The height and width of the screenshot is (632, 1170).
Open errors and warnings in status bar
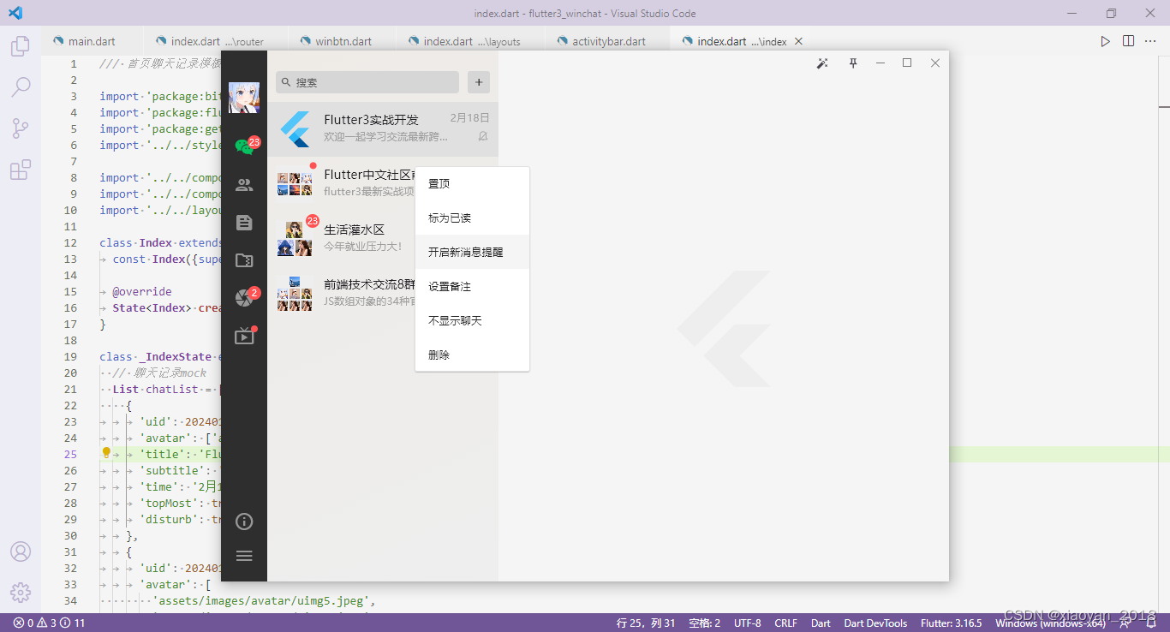[49, 623]
